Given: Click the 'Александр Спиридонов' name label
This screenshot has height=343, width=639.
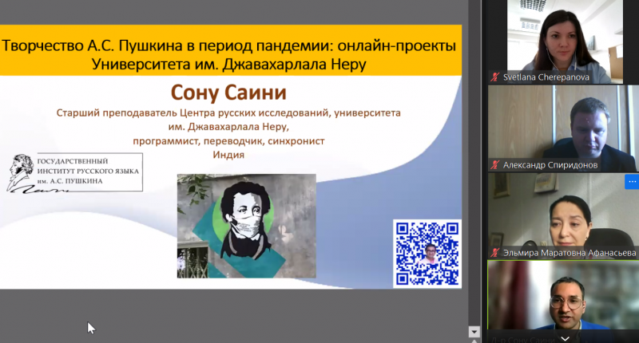Looking at the screenshot, I should (x=552, y=165).
